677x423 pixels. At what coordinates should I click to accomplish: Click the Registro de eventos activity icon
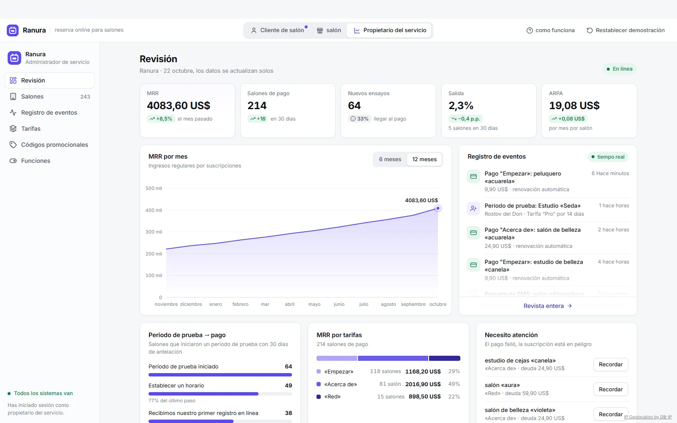[x=13, y=113]
